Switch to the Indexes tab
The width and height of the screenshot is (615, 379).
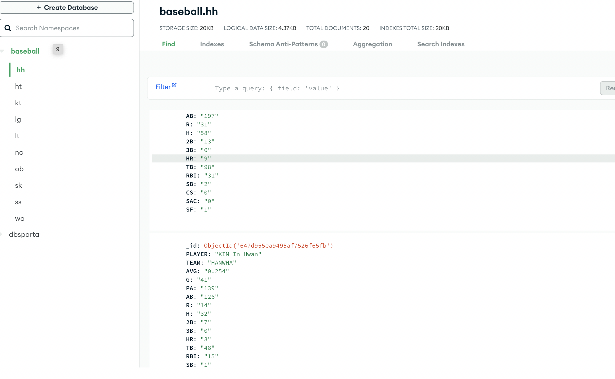pyautogui.click(x=212, y=44)
